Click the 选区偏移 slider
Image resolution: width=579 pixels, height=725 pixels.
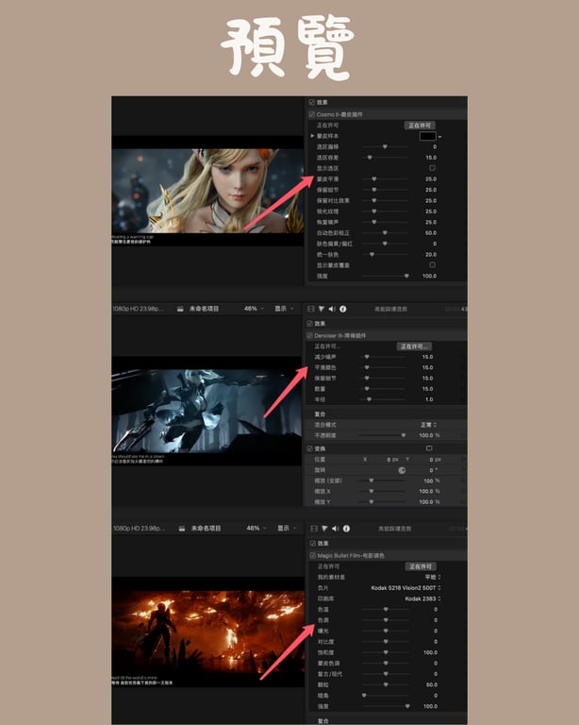pos(385,146)
